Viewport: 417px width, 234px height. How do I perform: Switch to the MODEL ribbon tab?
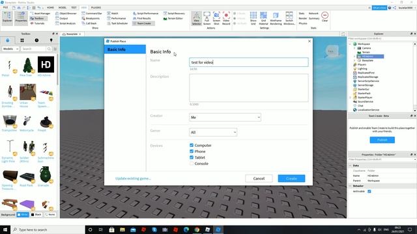pos(63,7)
